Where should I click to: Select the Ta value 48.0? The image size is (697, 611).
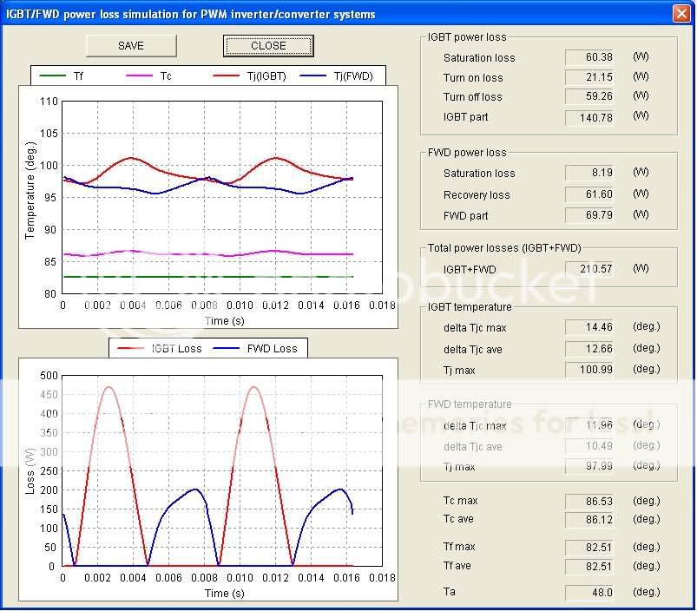589,592
